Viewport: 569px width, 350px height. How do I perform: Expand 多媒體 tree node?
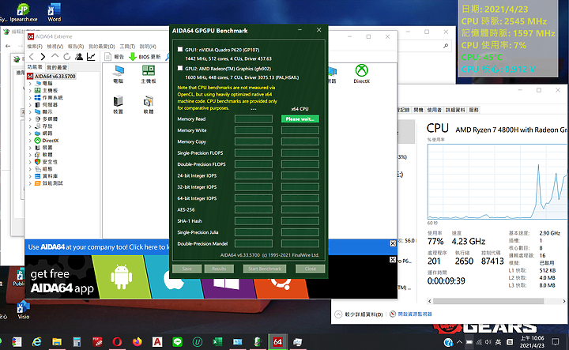click(30, 119)
